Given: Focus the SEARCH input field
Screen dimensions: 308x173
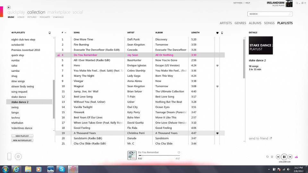Looking at the screenshot, I should pyautogui.click(x=270, y=14).
